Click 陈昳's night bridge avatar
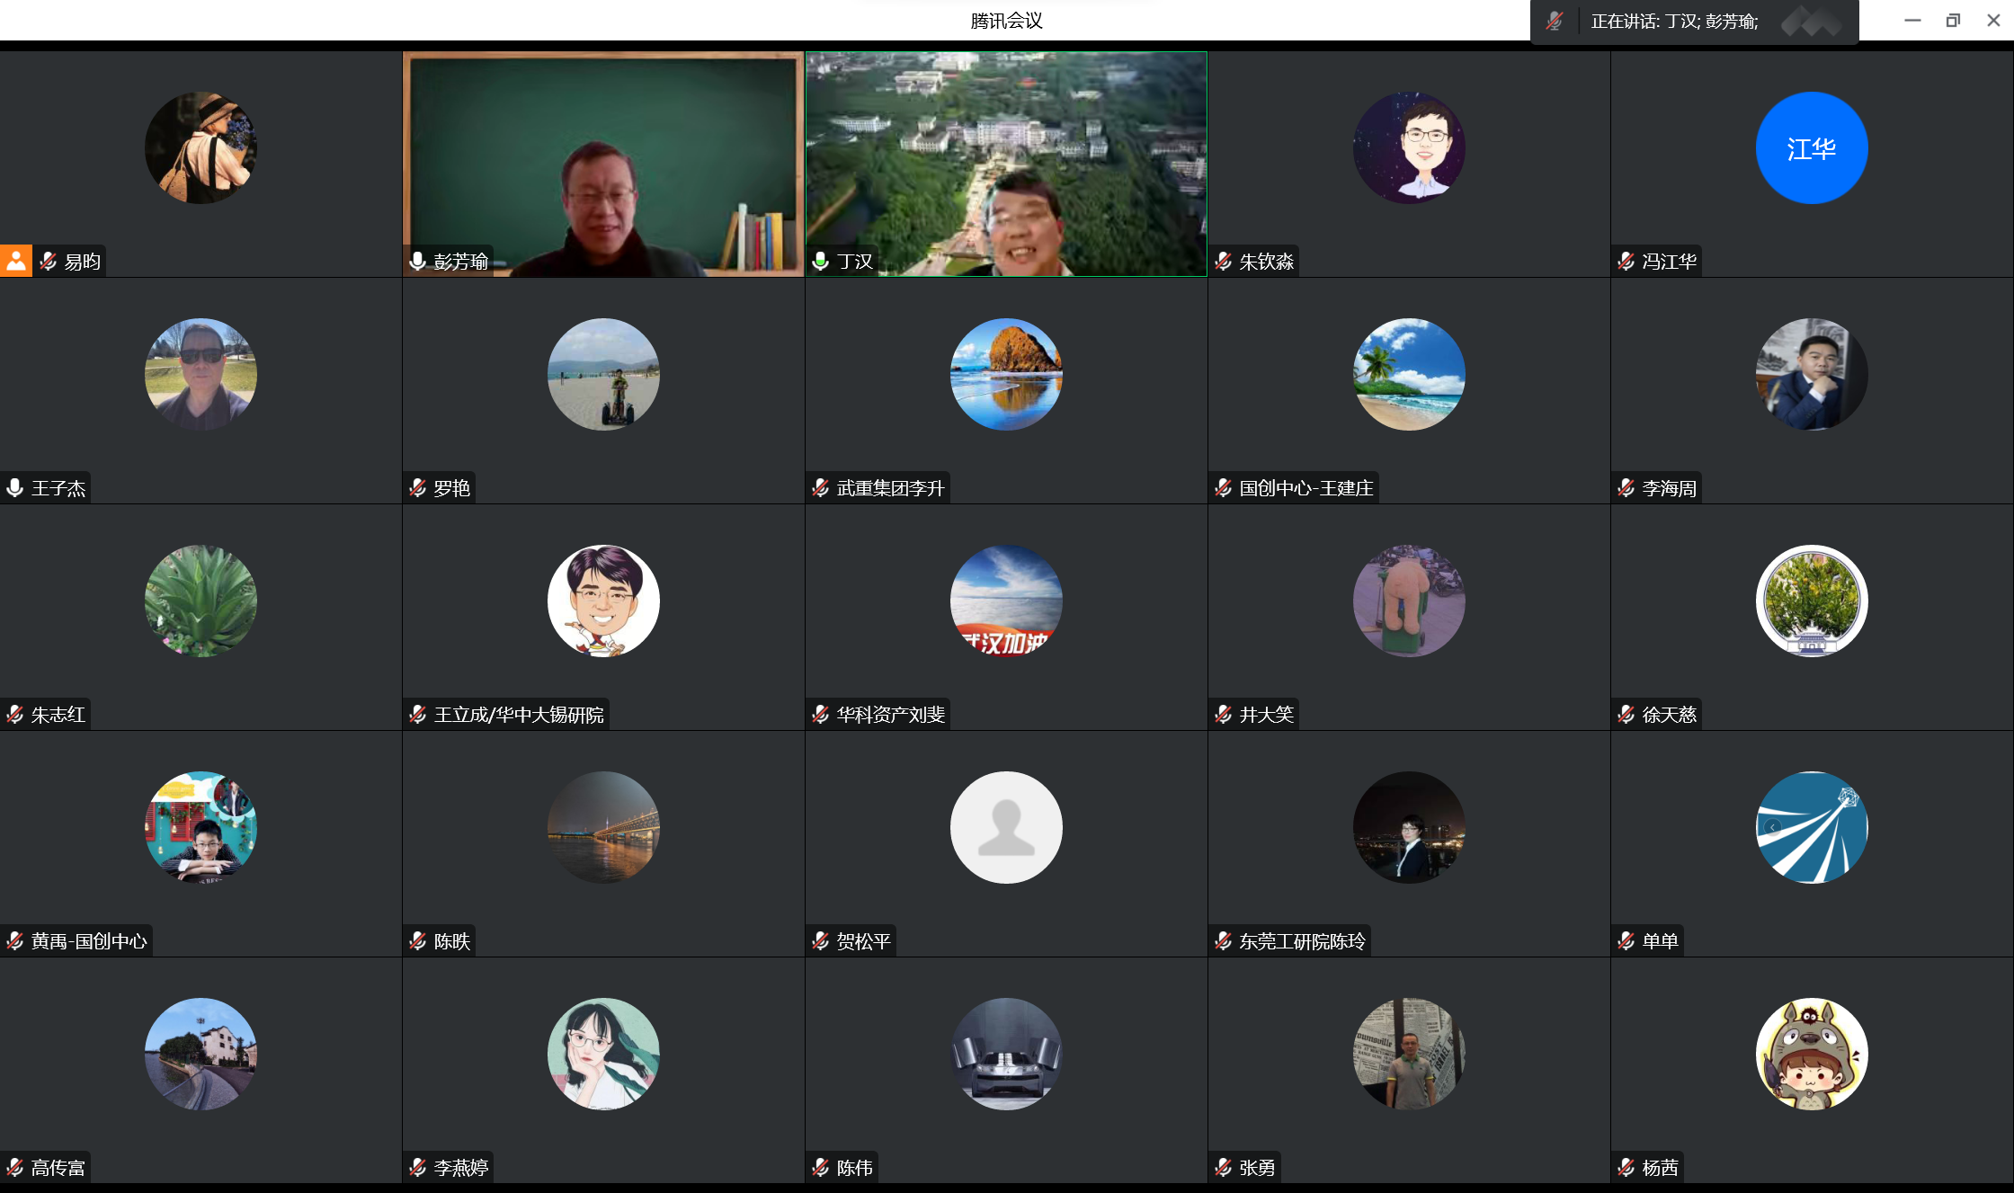The height and width of the screenshot is (1193, 2014). coord(603,827)
